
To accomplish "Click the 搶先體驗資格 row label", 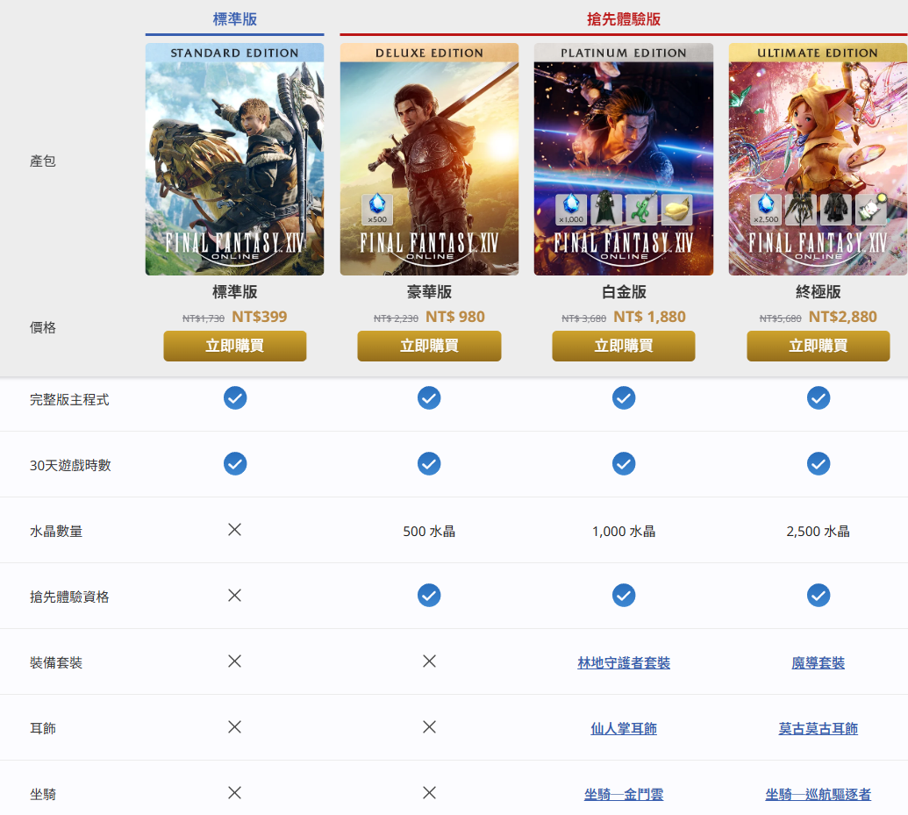I will [69, 597].
